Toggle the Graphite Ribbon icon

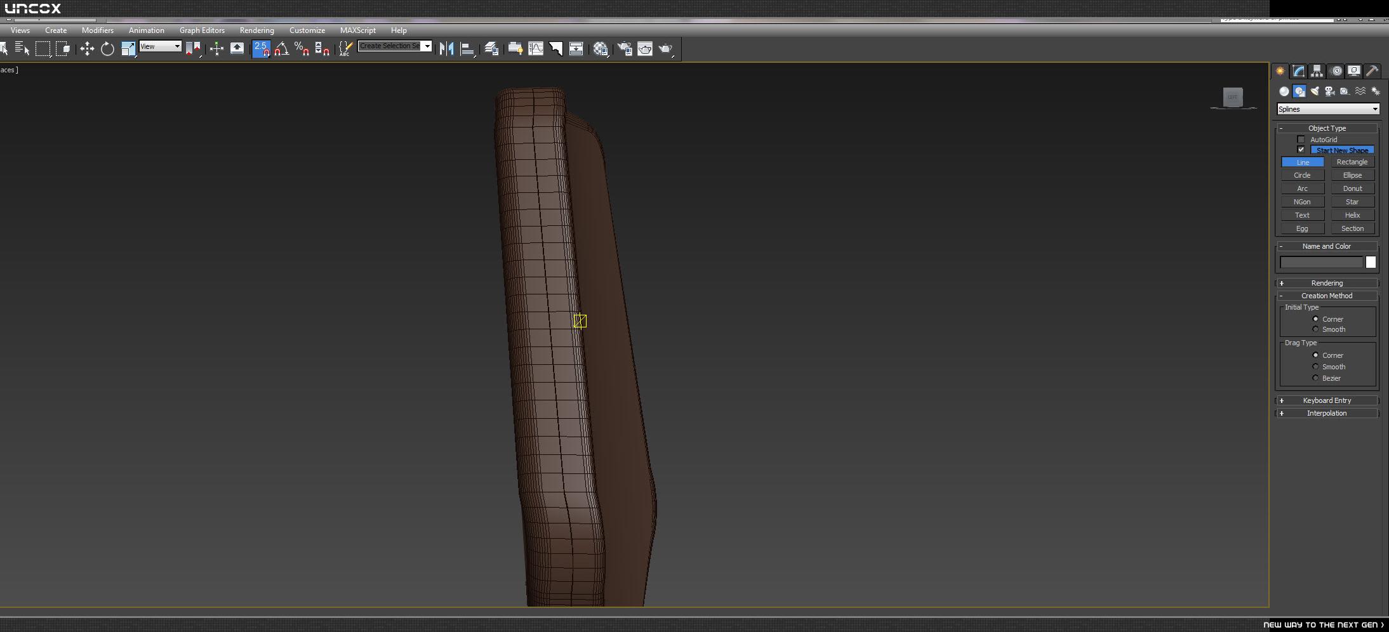pyautogui.click(x=515, y=49)
